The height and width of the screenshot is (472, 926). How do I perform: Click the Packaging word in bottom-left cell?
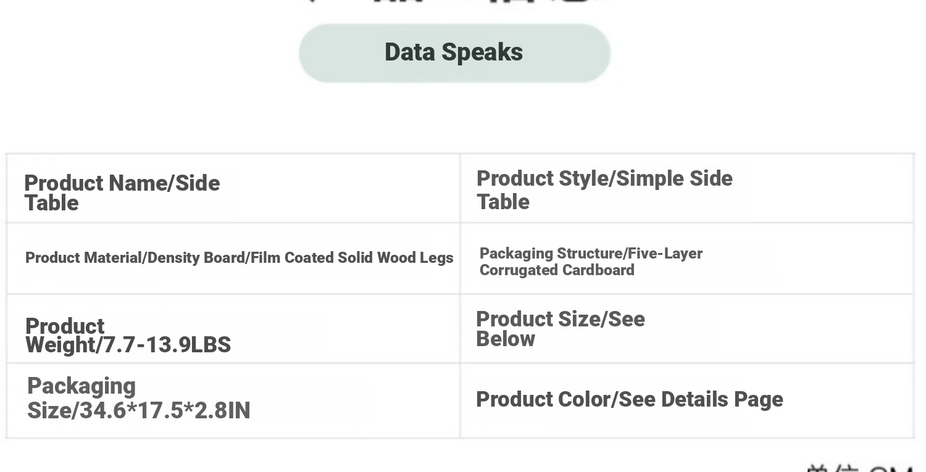[81, 387]
